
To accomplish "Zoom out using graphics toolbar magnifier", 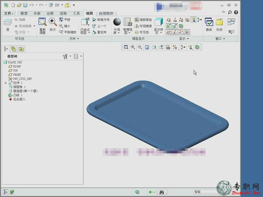I will tap(140, 47).
